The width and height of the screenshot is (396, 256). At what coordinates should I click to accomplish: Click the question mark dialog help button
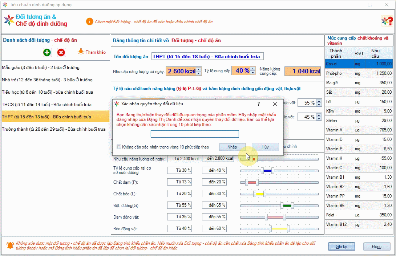coord(259,104)
